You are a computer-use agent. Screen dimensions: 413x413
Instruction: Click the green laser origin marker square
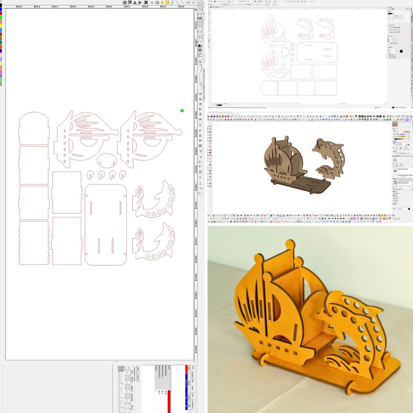coord(182,110)
